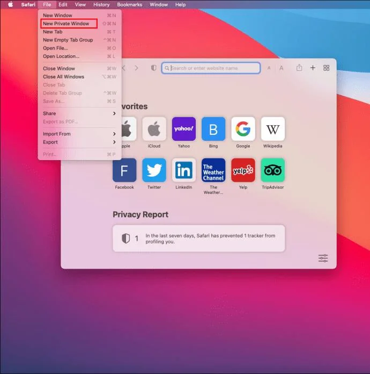This screenshot has height=374, width=370.
Task: Open start page customization sliders icon
Action: pyautogui.click(x=323, y=258)
